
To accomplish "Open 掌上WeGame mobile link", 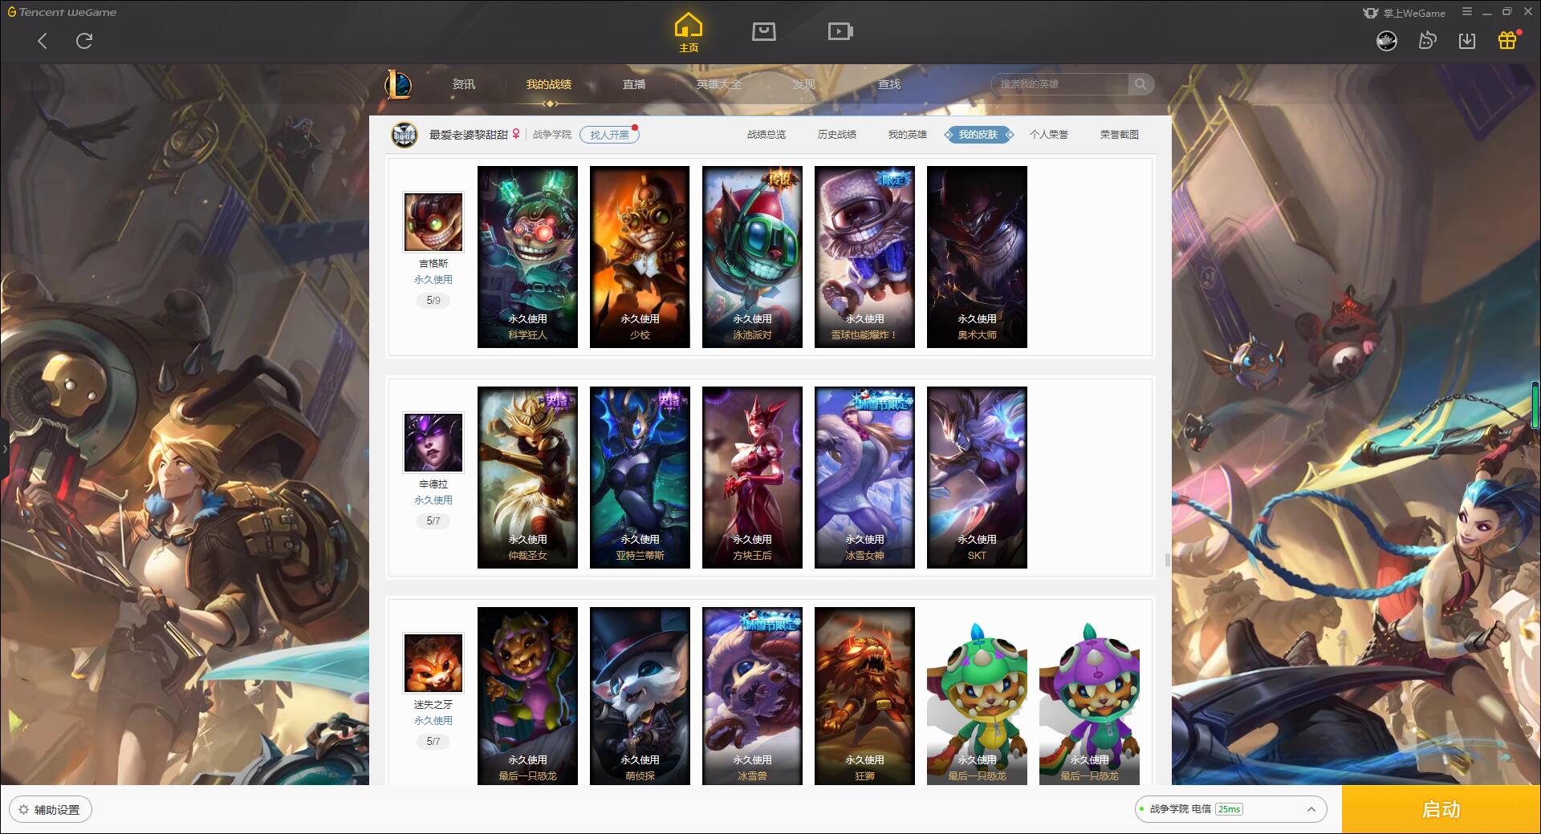I will click(x=1404, y=13).
